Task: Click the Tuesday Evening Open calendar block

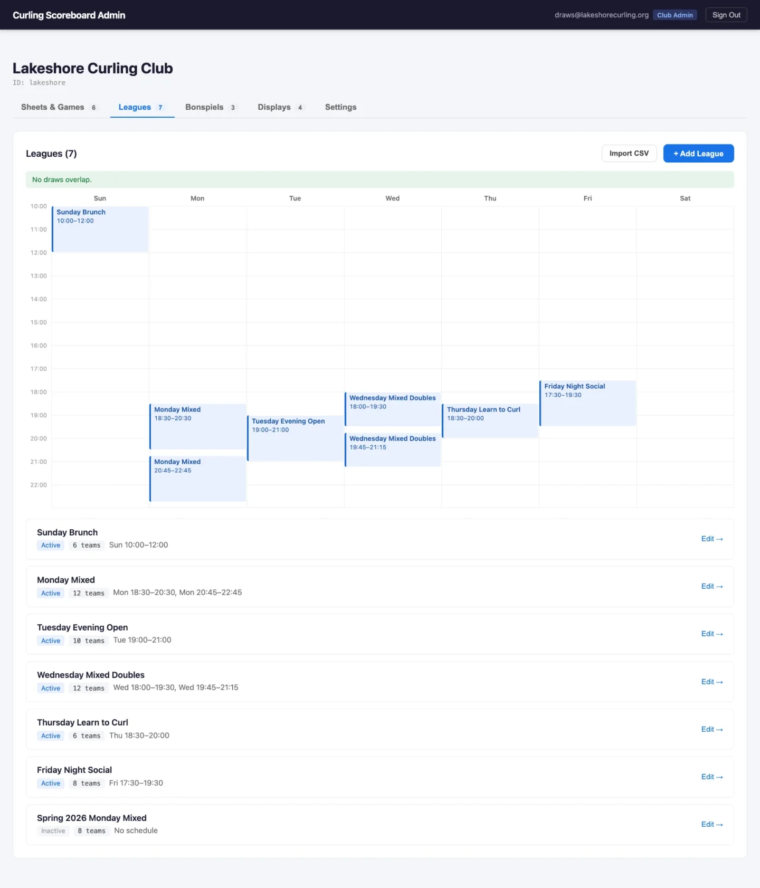Action: click(296, 438)
